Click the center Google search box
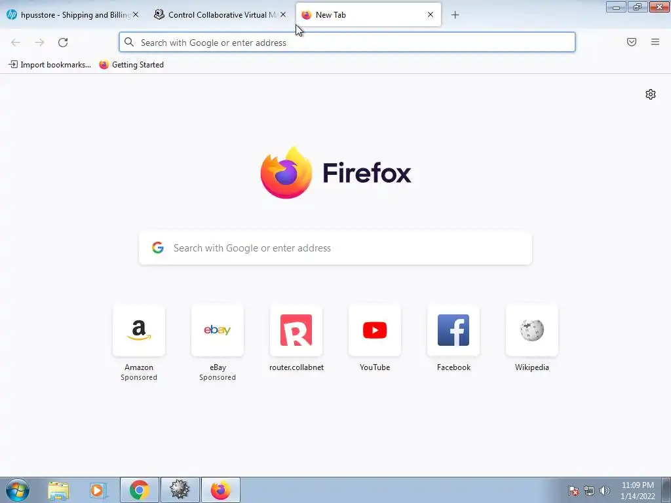The image size is (671, 503). (335, 248)
